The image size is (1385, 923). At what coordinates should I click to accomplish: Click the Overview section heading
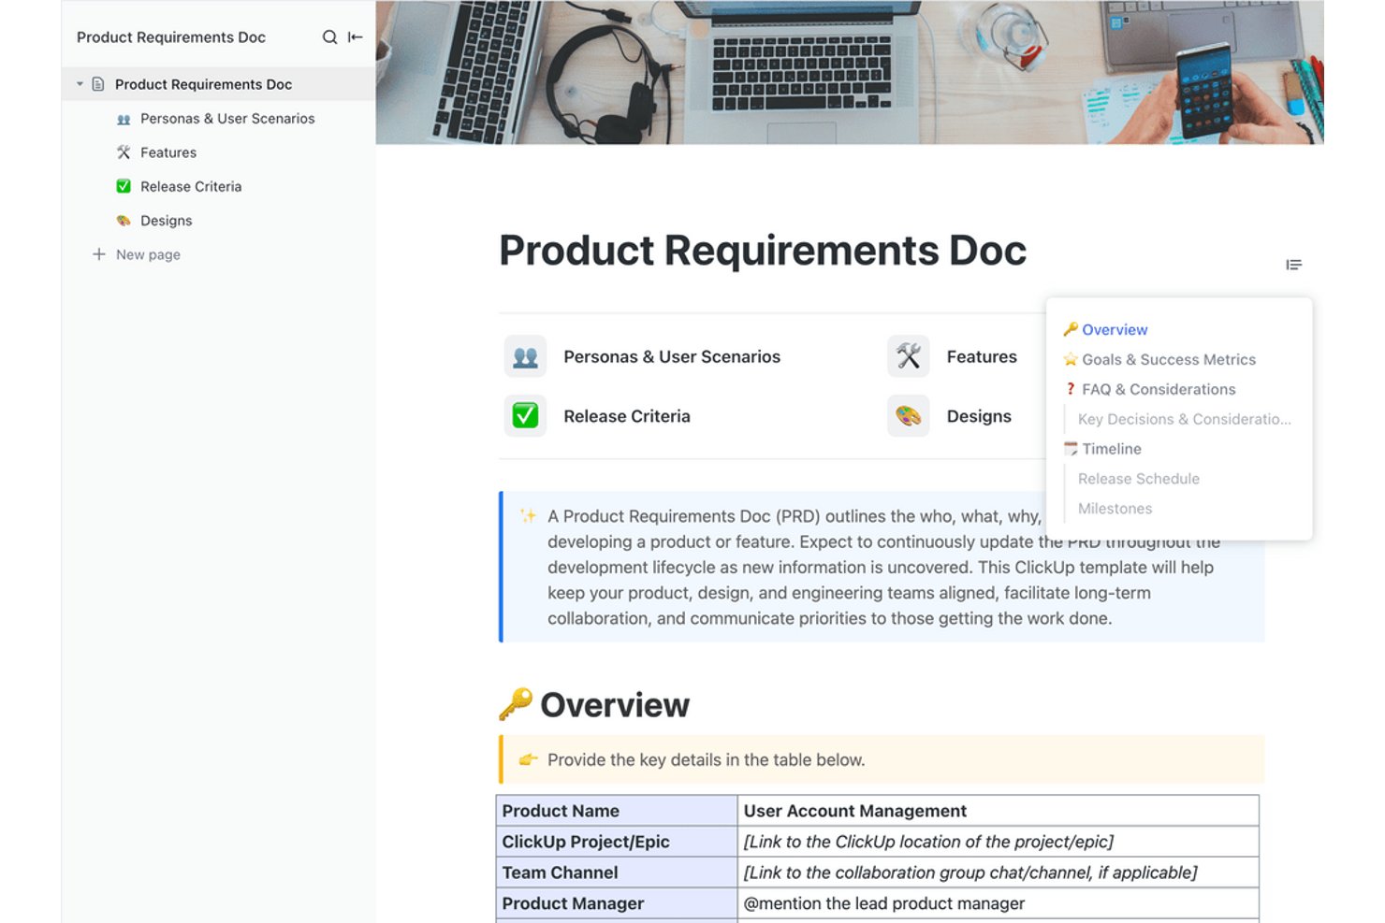(615, 705)
